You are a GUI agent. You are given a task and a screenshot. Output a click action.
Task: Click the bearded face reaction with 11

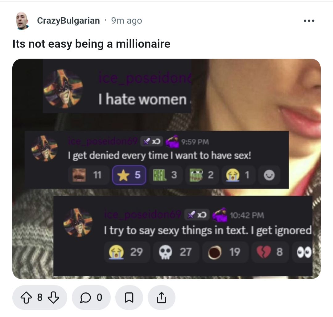click(88, 175)
